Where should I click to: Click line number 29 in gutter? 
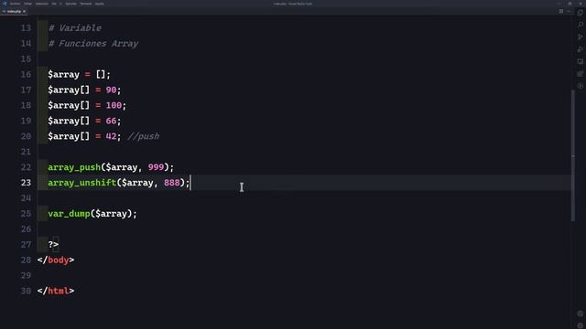pos(26,275)
